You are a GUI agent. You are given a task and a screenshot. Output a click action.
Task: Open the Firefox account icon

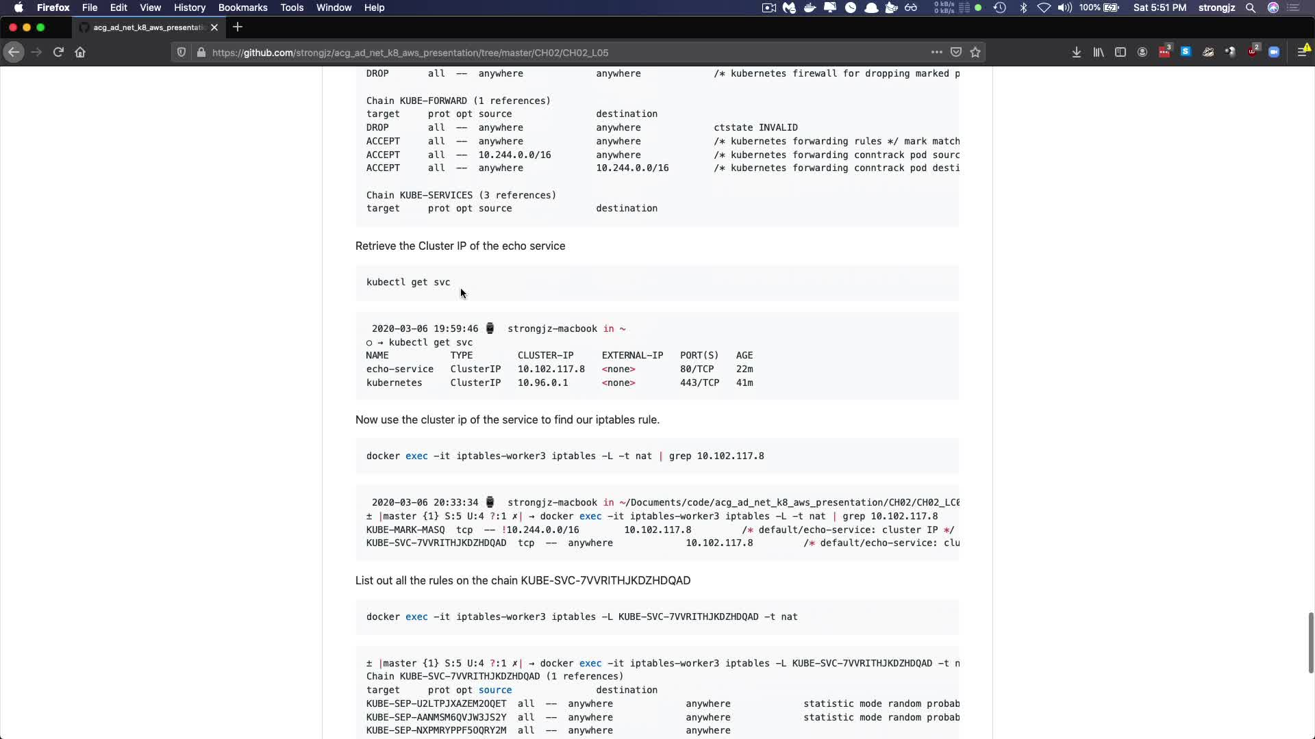click(1142, 52)
